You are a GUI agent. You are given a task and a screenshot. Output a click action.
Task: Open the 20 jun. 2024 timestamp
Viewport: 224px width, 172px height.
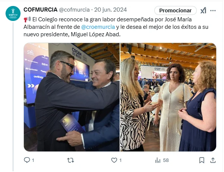pyautogui.click(x=110, y=10)
